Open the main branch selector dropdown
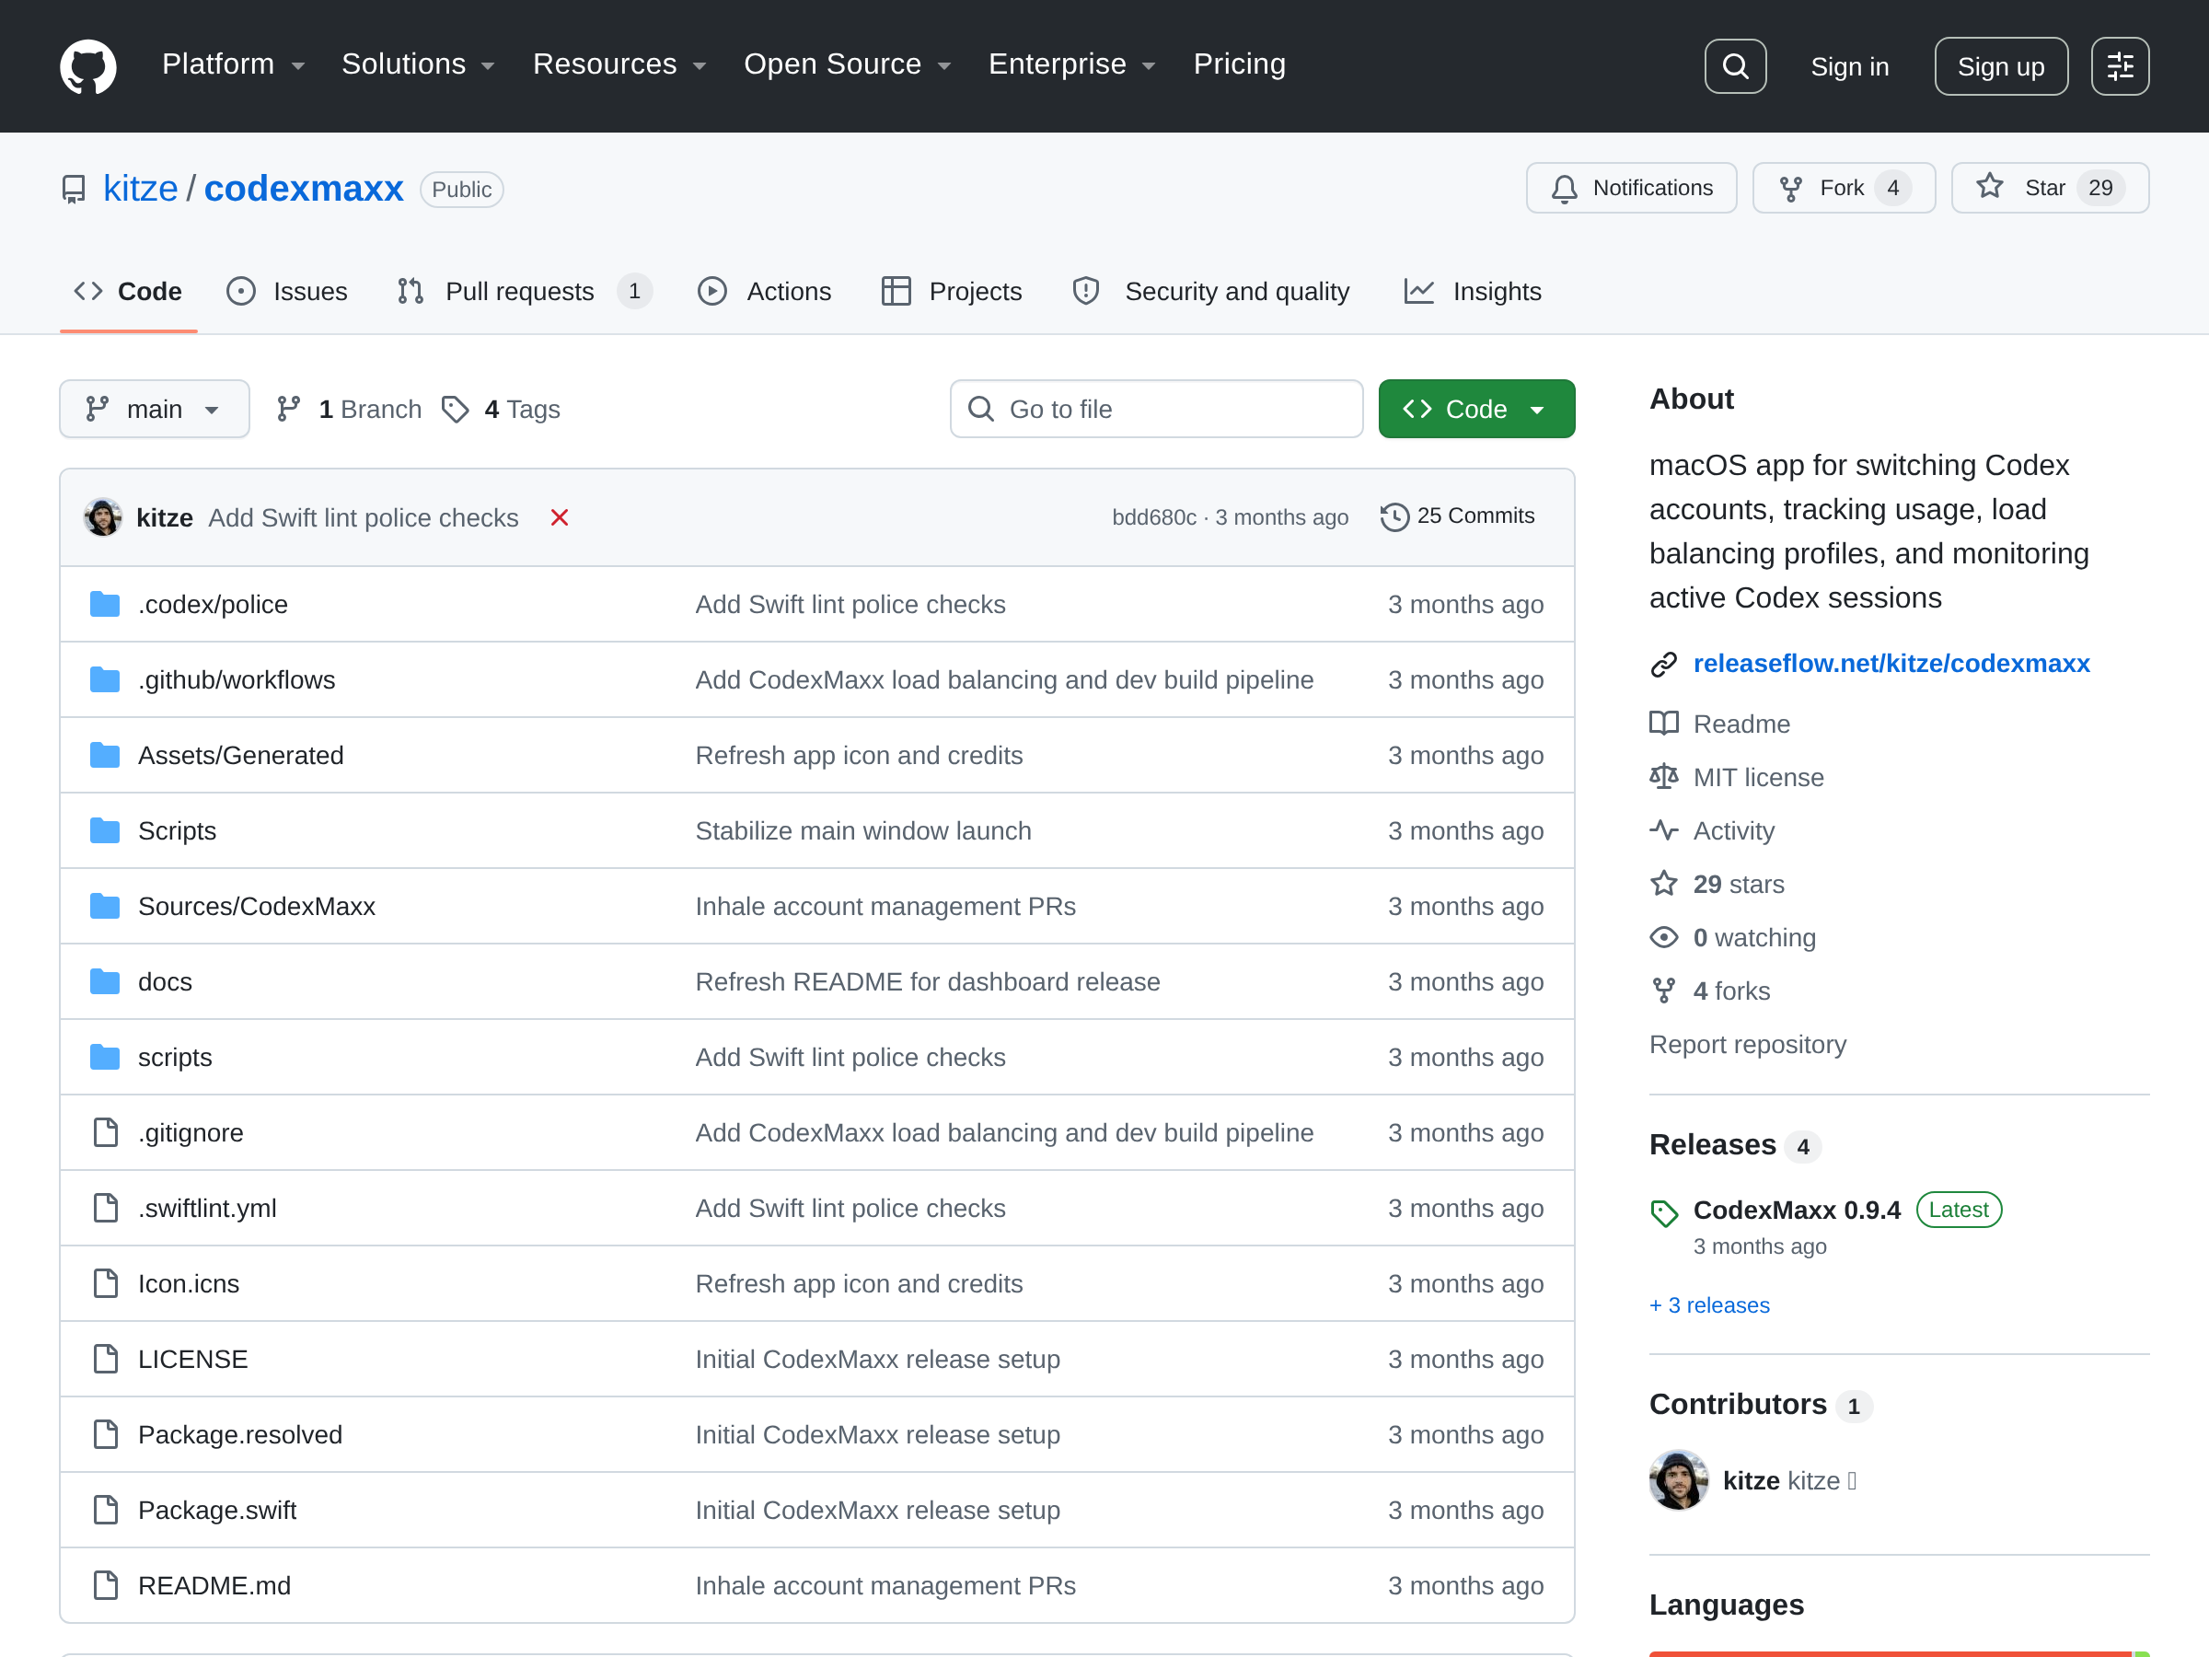The height and width of the screenshot is (1657, 2209). (x=155, y=409)
